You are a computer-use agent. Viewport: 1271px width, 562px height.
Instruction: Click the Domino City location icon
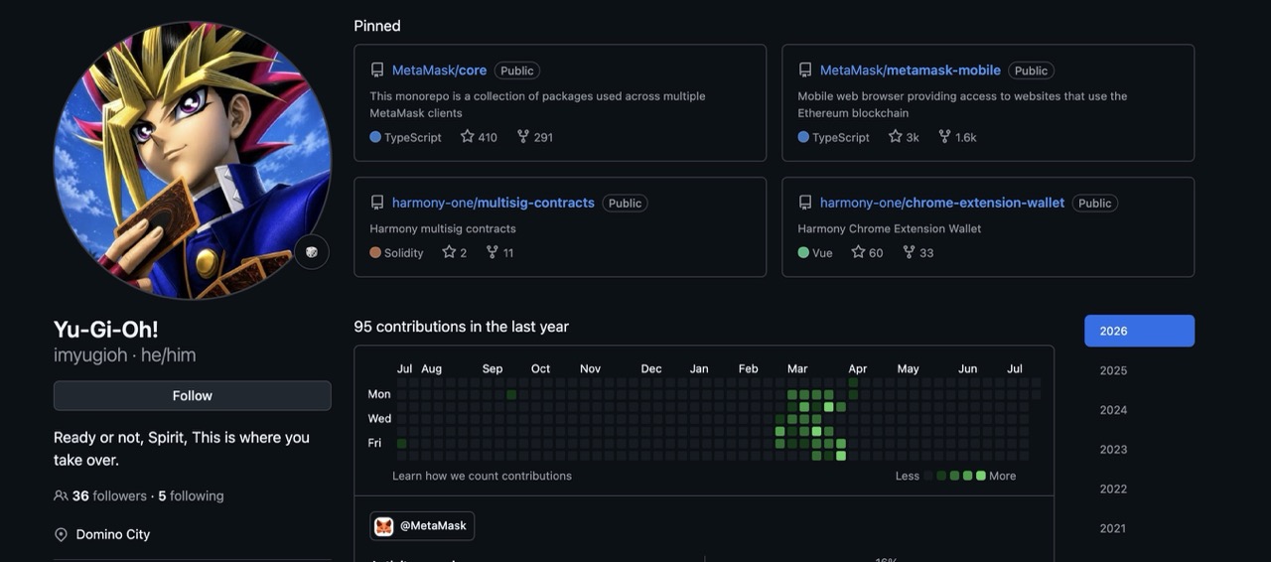tap(61, 534)
